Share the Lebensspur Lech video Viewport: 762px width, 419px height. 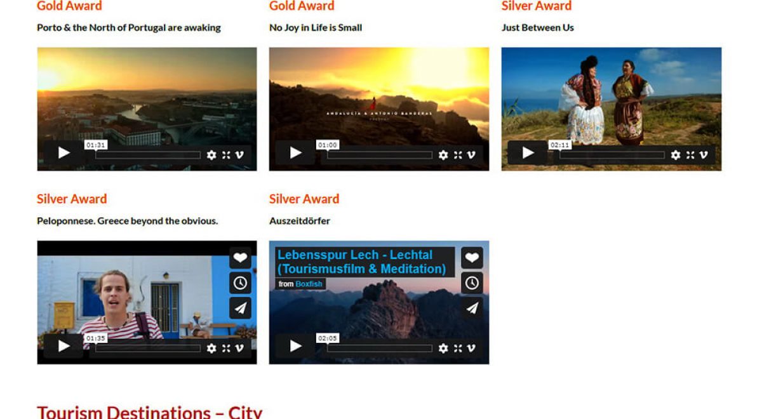[x=472, y=308]
